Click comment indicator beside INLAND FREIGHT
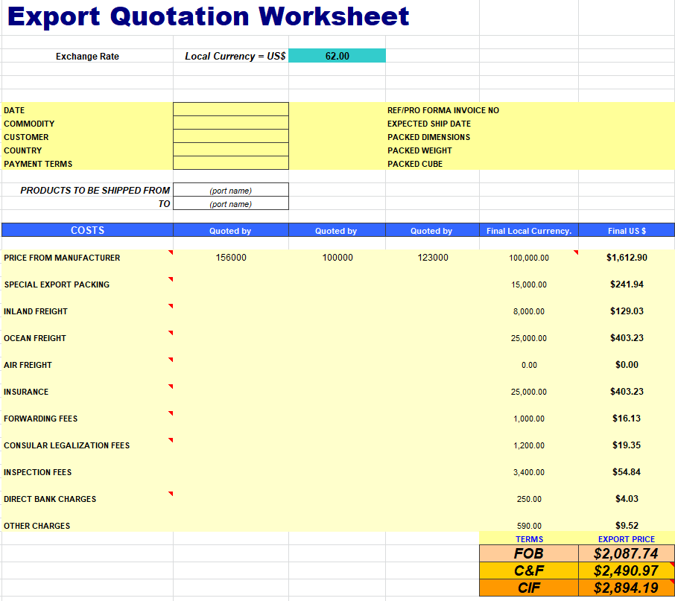This screenshot has height=601, width=675. tap(171, 306)
